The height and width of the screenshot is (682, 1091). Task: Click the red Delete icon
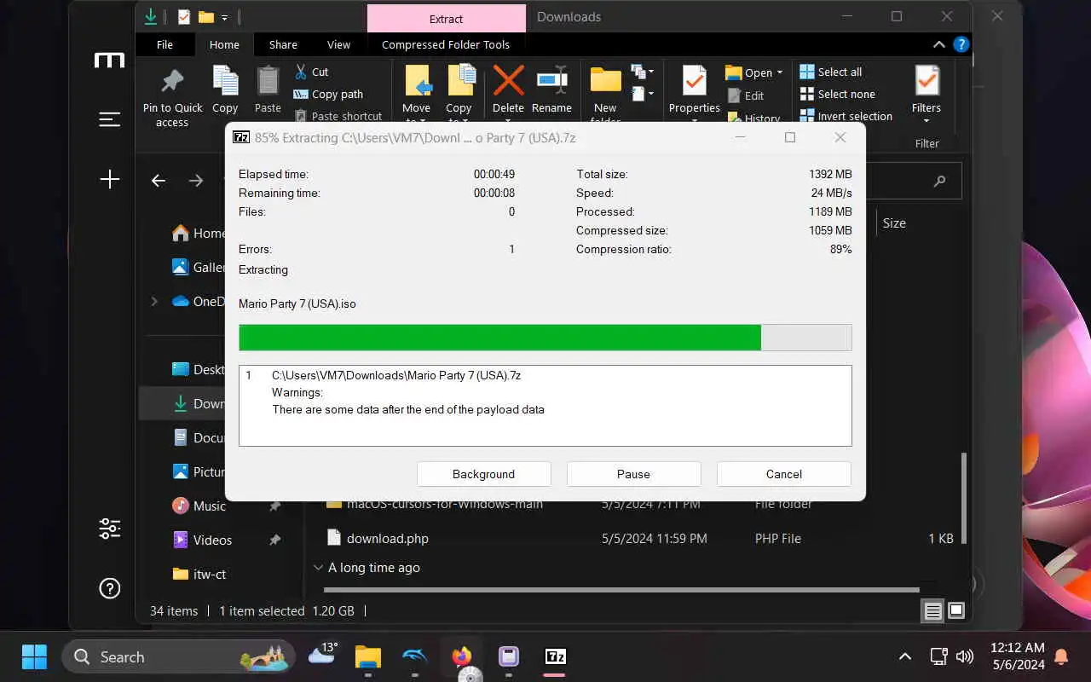(x=508, y=81)
